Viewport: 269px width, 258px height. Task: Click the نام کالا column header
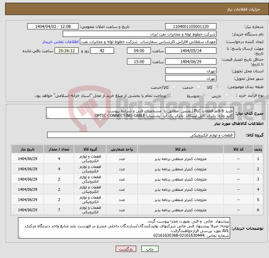coord(181,149)
